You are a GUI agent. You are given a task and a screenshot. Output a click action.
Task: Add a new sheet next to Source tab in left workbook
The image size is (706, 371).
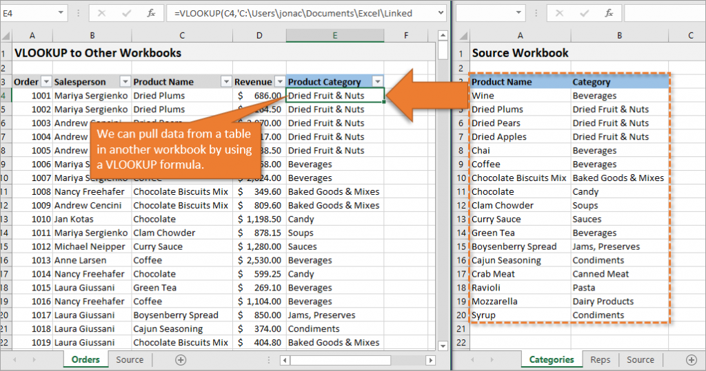[x=181, y=359]
